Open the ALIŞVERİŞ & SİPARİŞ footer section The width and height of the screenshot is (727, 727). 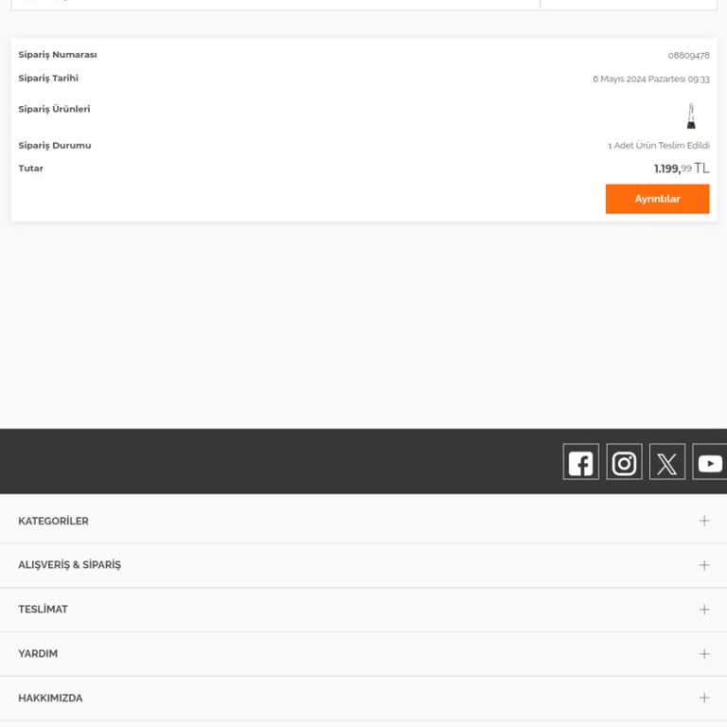point(363,565)
